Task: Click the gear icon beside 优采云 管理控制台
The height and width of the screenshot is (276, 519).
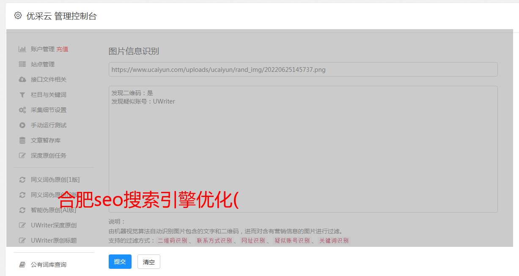Action: [x=18, y=16]
